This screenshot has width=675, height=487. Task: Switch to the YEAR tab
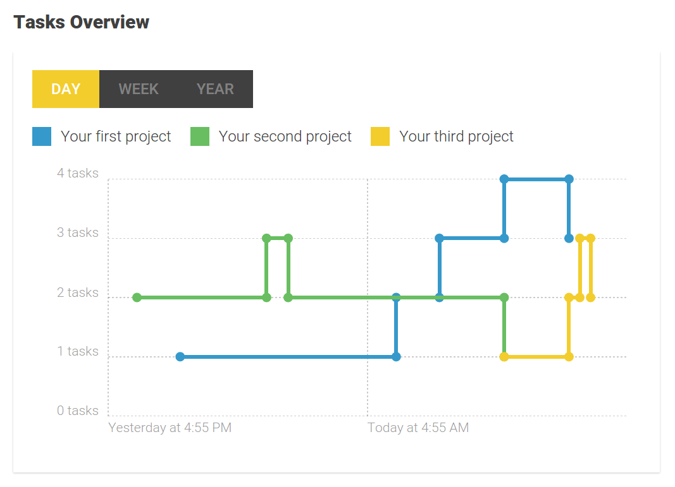coord(215,89)
